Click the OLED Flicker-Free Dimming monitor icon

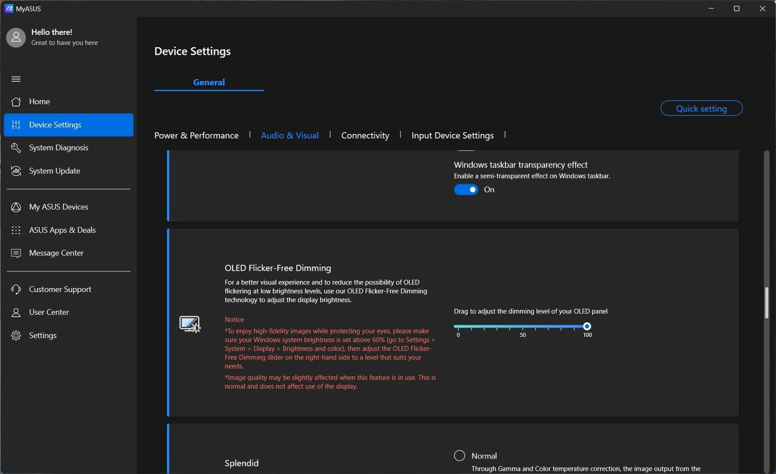pyautogui.click(x=190, y=324)
